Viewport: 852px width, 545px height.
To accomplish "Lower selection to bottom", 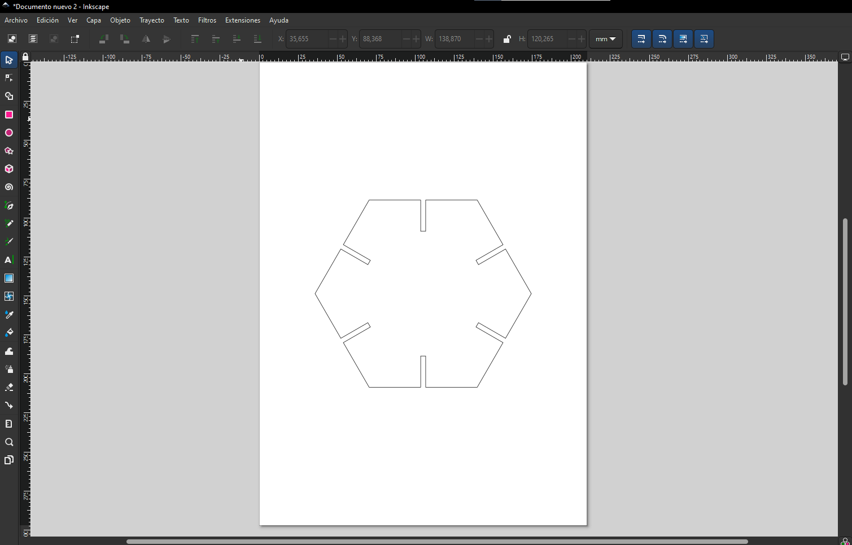I will click(x=257, y=39).
